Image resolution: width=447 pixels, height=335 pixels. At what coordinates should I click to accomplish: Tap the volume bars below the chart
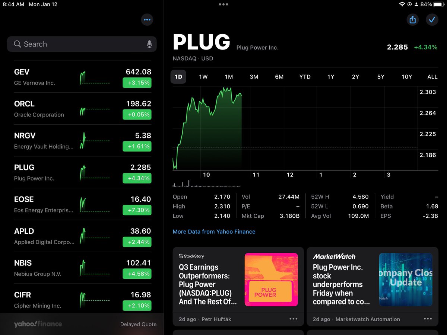[x=206, y=184]
